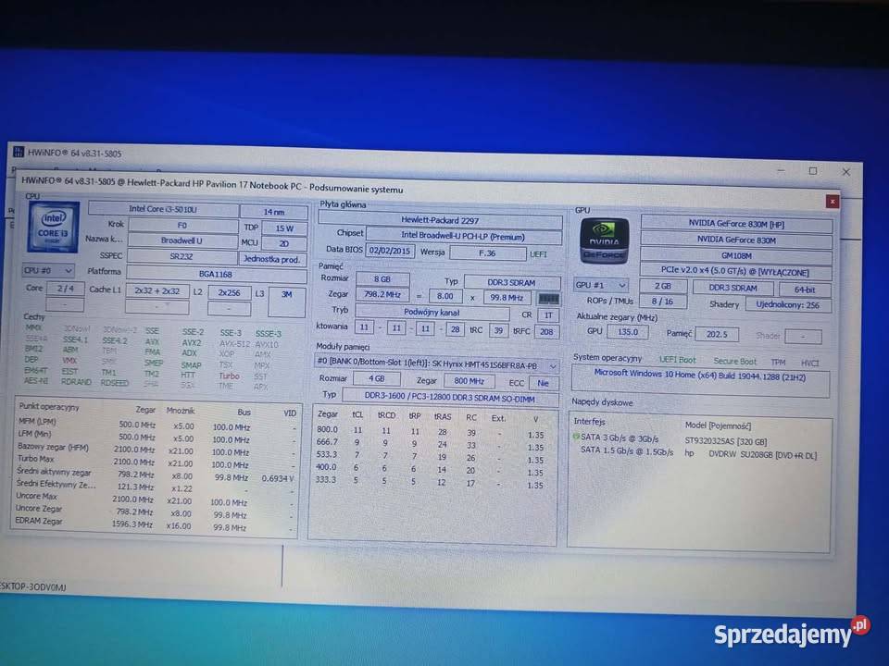The width and height of the screenshot is (889, 666).
Task: Click the 8 / 16 ROPs/TMUs value
Action: point(662,302)
